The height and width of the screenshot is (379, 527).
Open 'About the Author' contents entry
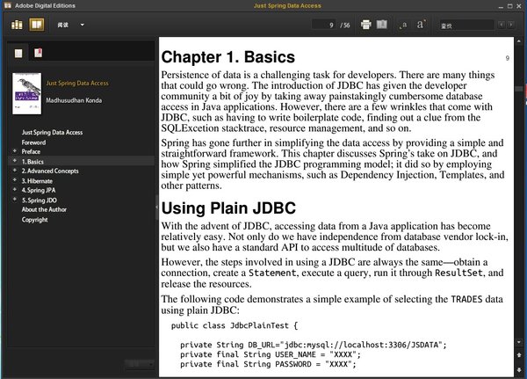(44, 209)
